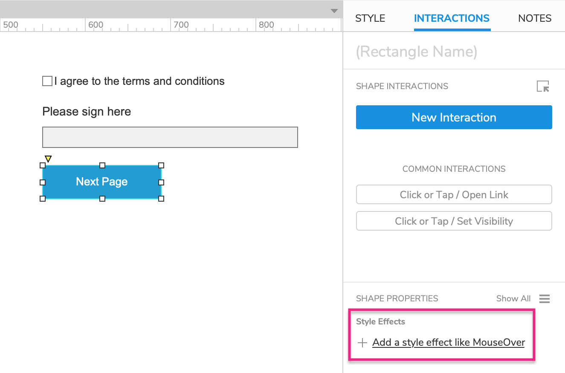Click the signature text field on canvas

coord(170,137)
